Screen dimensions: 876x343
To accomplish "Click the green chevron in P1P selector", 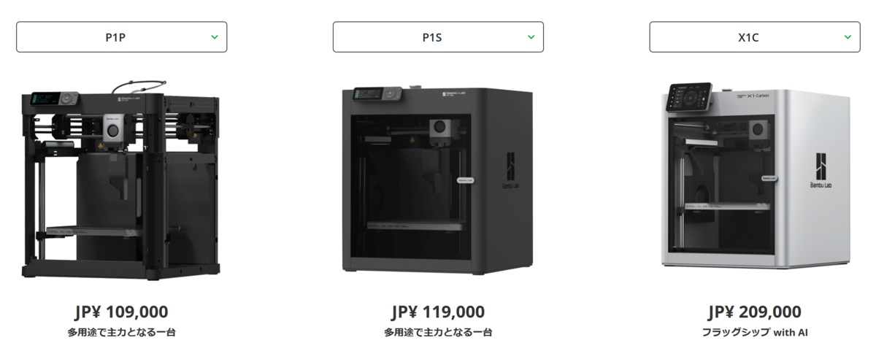I will (x=215, y=36).
